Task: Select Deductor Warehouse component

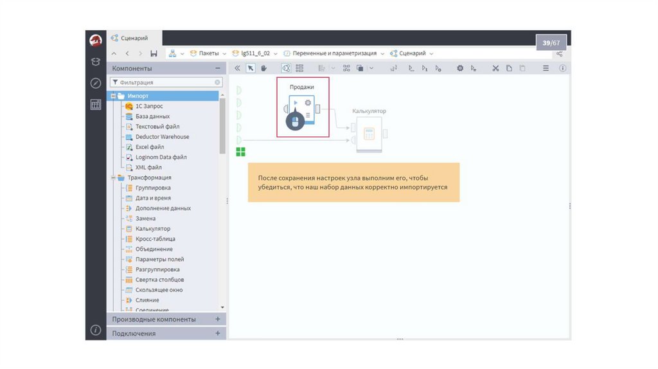Action: 162,137
